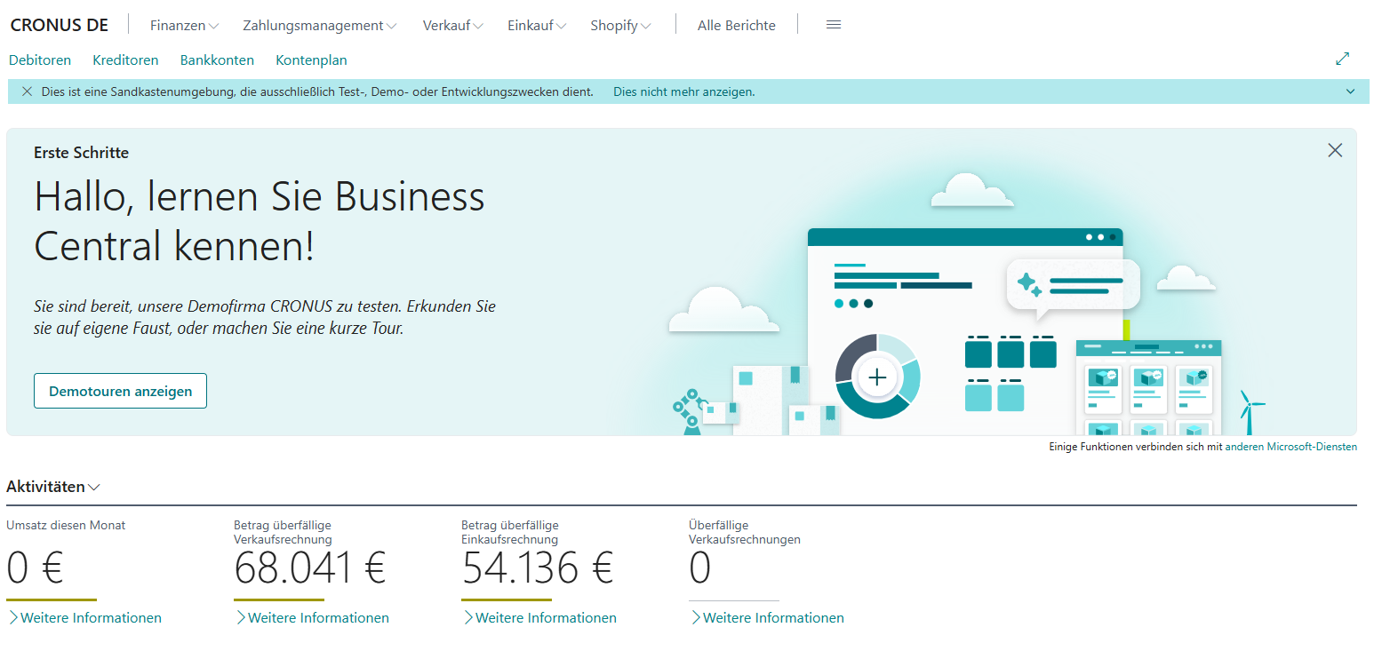Click the 54.136 € overdue purchase amount
The width and height of the screenshot is (1390, 659).
[538, 568]
